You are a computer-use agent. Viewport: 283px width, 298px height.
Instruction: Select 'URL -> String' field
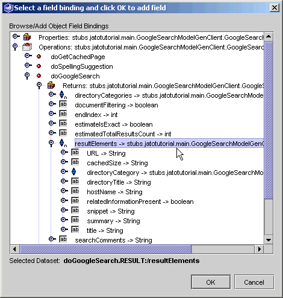pos(106,153)
